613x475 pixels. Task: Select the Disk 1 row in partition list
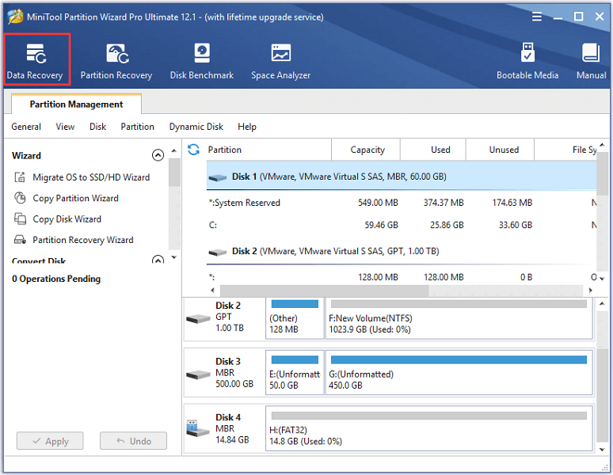[402, 177]
